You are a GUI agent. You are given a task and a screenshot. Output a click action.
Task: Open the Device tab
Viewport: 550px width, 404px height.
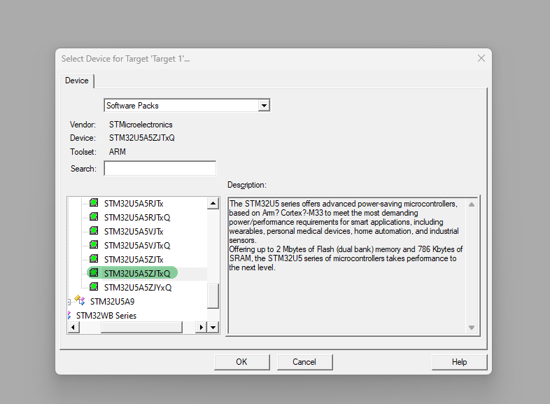pyautogui.click(x=77, y=81)
